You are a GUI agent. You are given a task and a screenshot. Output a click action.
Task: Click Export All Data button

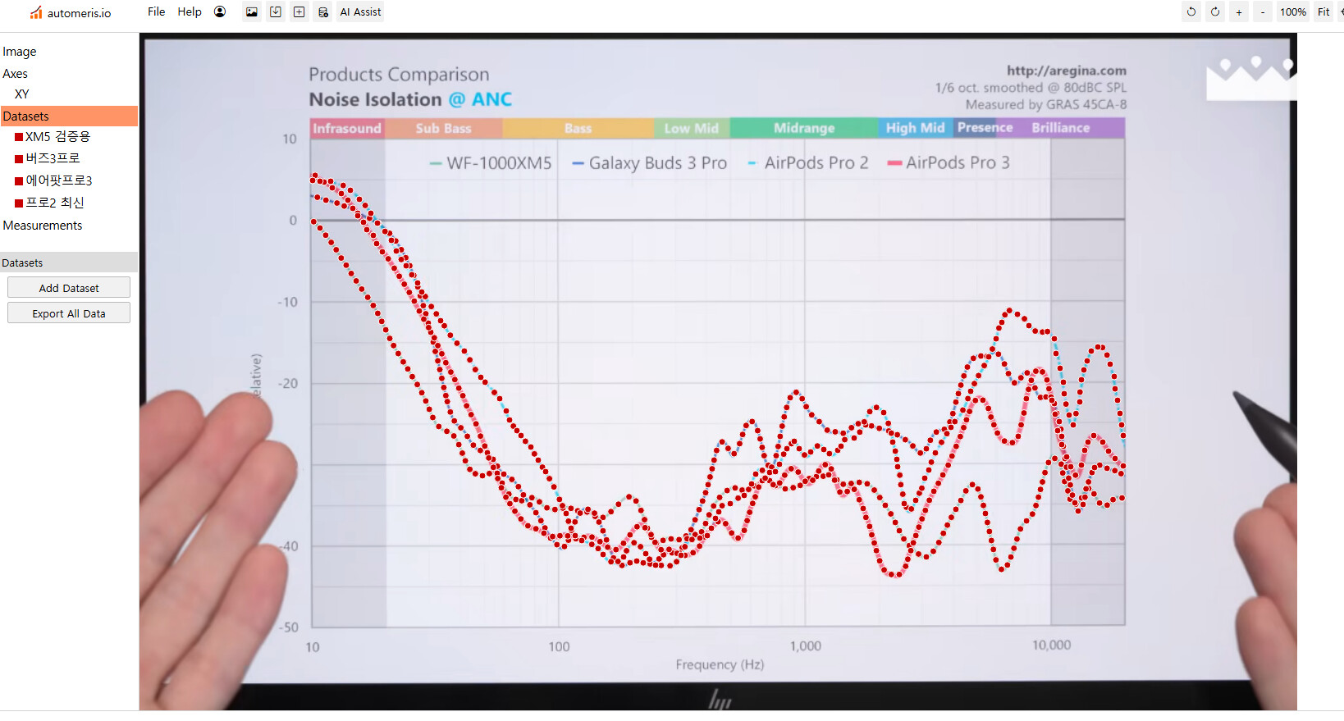pos(69,313)
